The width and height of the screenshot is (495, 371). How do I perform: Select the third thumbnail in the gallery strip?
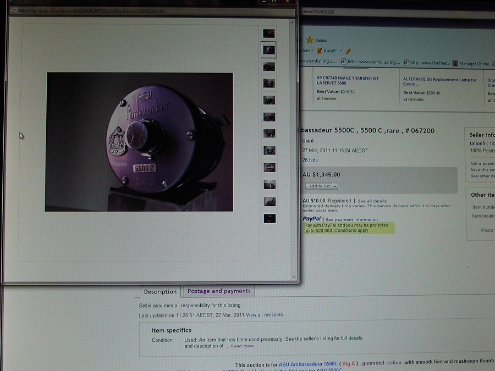[x=269, y=67]
